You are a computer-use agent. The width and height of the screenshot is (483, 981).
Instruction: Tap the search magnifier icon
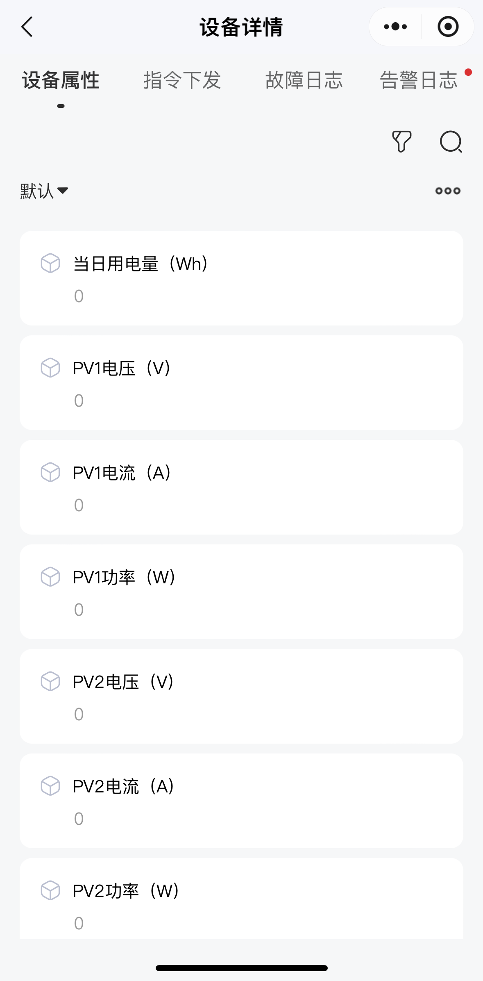point(451,142)
